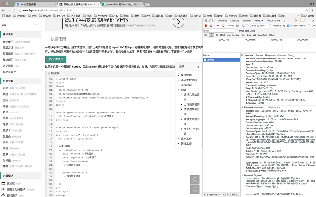Close the 目录 floating panel
This screenshot has width=316, height=197.
click(198, 67)
